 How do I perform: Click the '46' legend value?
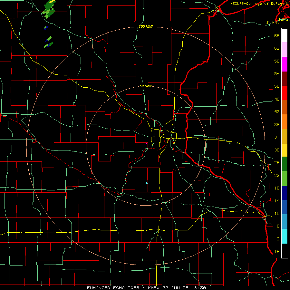277,99
